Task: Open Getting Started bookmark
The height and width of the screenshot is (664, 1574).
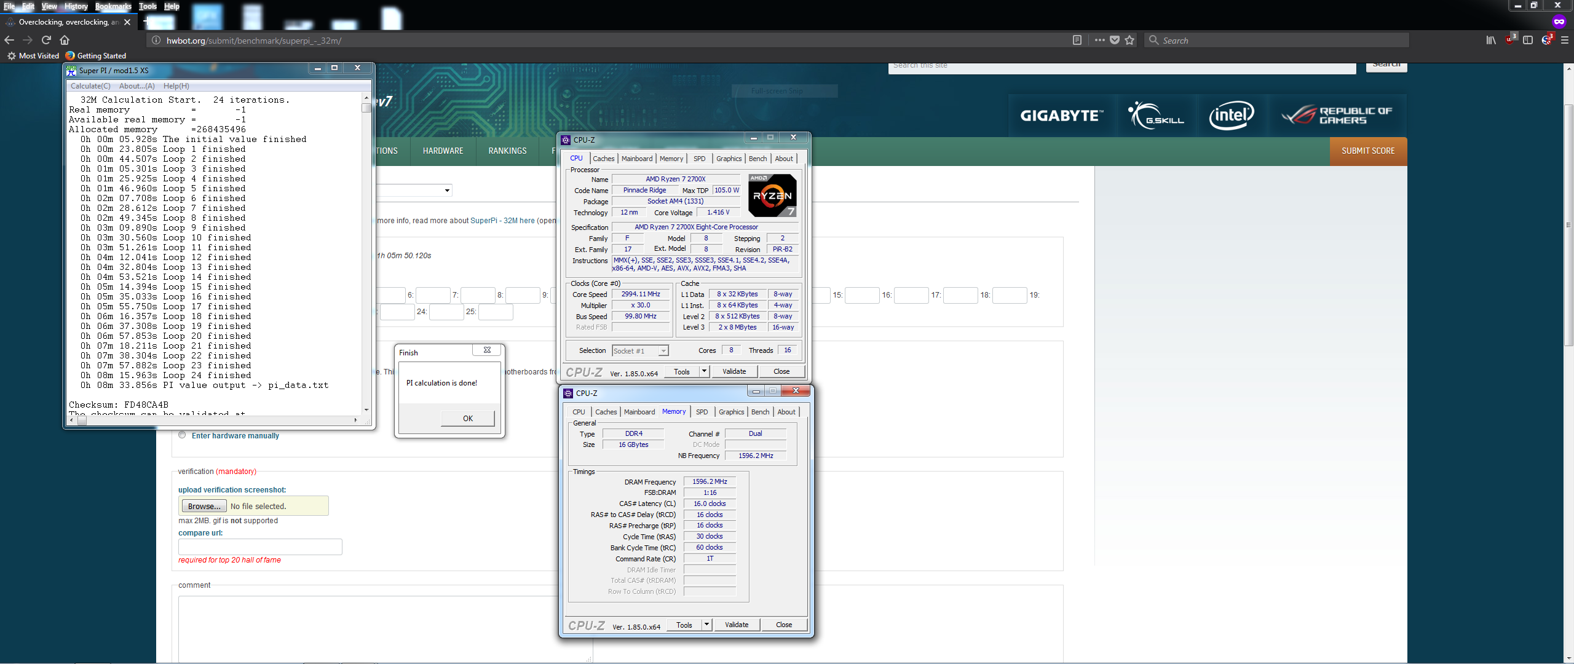Action: click(x=96, y=55)
